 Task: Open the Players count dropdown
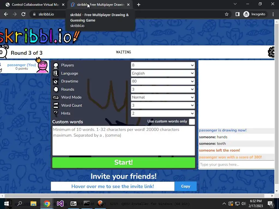click(x=163, y=65)
